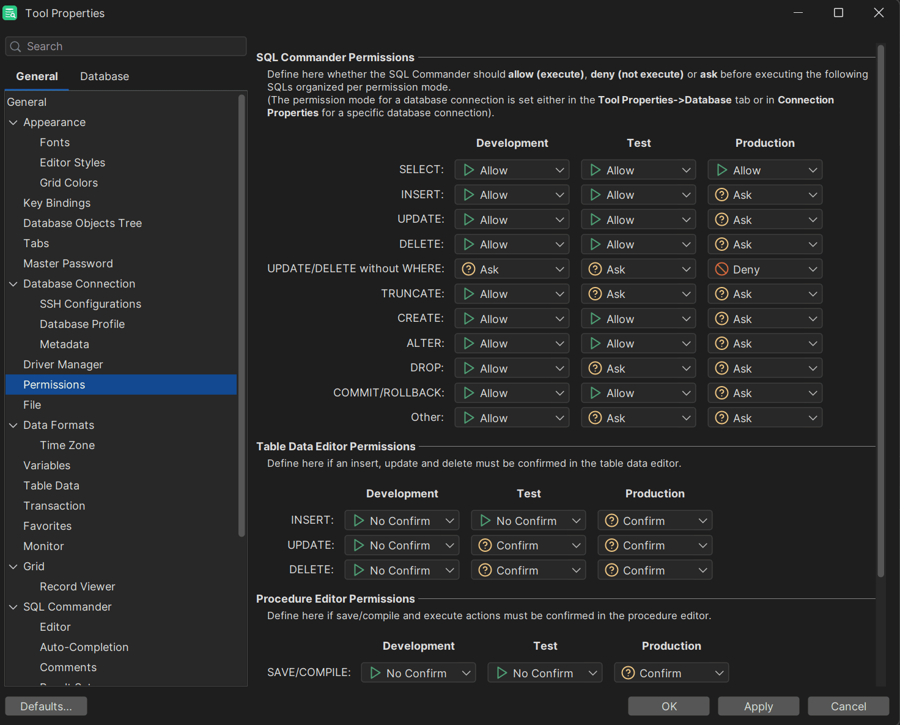Click the DbVisualizer icon in the title bar

pyautogui.click(x=10, y=12)
